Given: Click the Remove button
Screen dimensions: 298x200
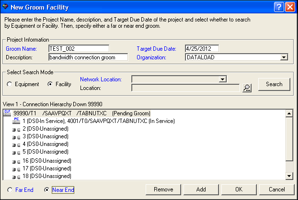Looking at the screenshot, I should click(163, 189).
